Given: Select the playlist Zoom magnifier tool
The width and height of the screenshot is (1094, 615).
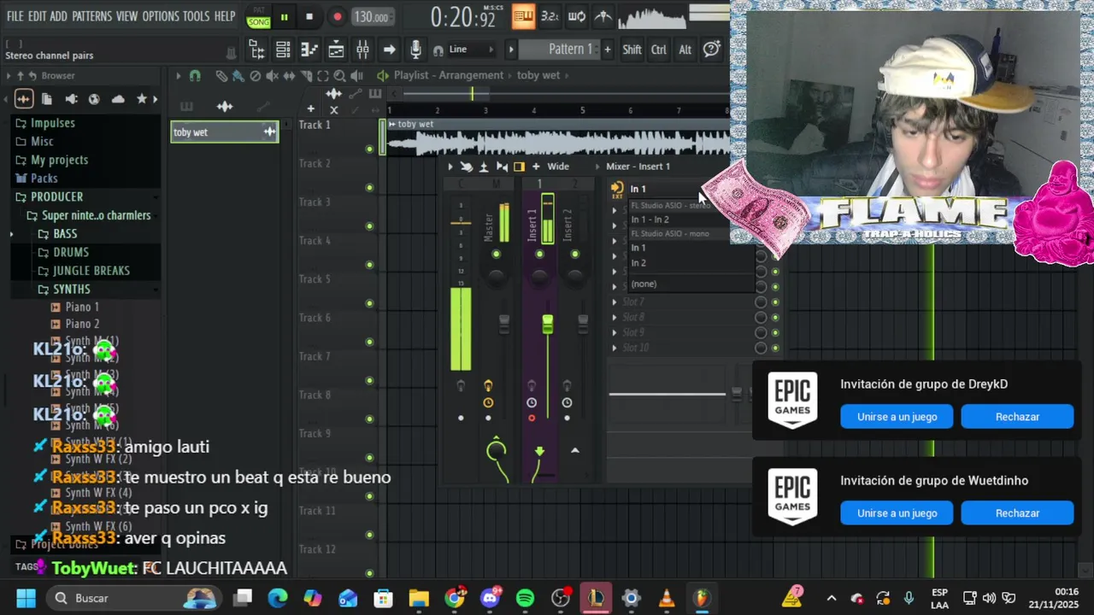Looking at the screenshot, I should [x=340, y=76].
